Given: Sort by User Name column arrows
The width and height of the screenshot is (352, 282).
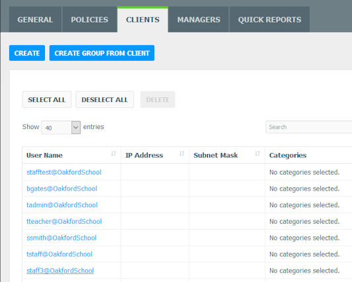Looking at the screenshot, I should [114, 154].
